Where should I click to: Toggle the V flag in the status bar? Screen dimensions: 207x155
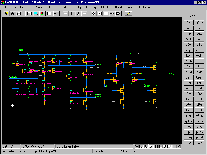click(179, 146)
